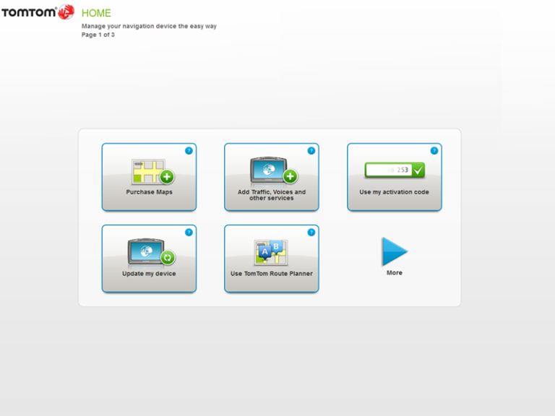Open Add Traffic, Voices and other services
This screenshot has height=416, width=555.
click(x=272, y=177)
